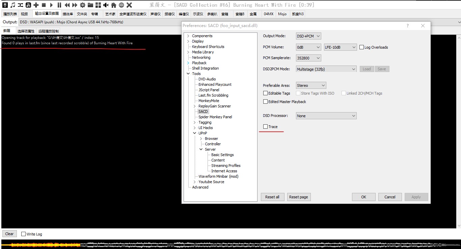Seek within the waveform seekbar
The height and width of the screenshot is (249, 461).
231,244
